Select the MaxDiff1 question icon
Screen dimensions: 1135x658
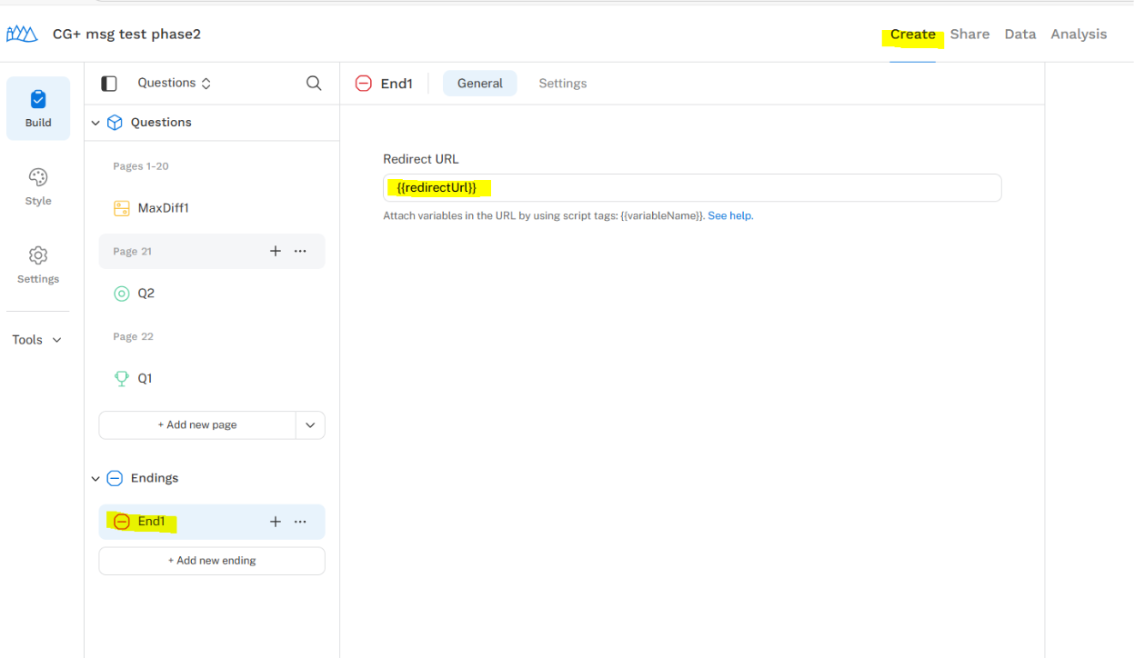click(122, 207)
